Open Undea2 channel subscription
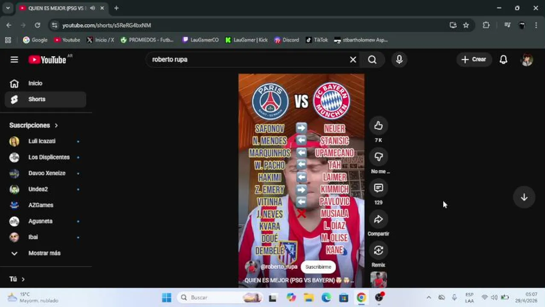The image size is (545, 307). point(45,189)
